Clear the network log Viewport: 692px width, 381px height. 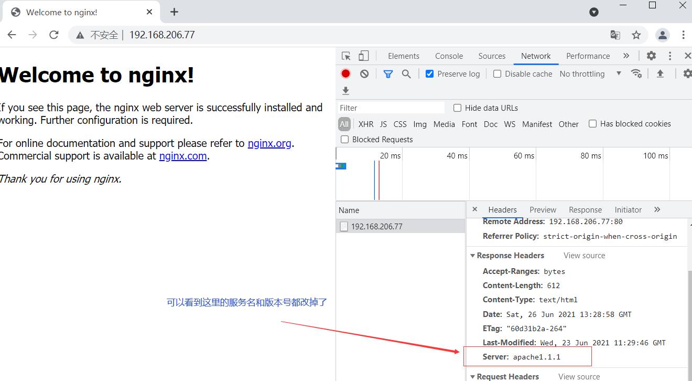coord(364,73)
